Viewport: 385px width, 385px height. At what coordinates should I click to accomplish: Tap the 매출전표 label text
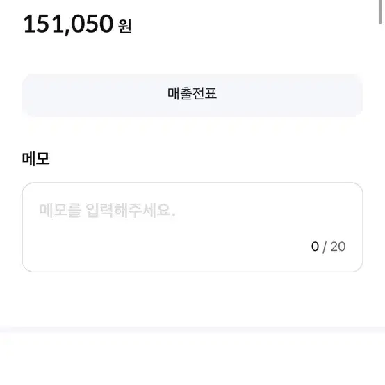pyautogui.click(x=192, y=94)
